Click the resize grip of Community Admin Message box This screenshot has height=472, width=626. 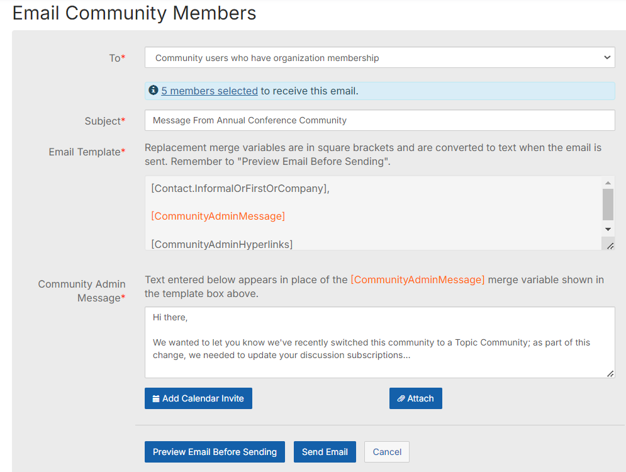[610, 374]
